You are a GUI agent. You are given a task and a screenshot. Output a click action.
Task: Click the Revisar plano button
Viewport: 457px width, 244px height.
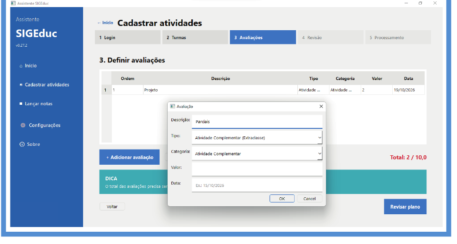(x=405, y=207)
